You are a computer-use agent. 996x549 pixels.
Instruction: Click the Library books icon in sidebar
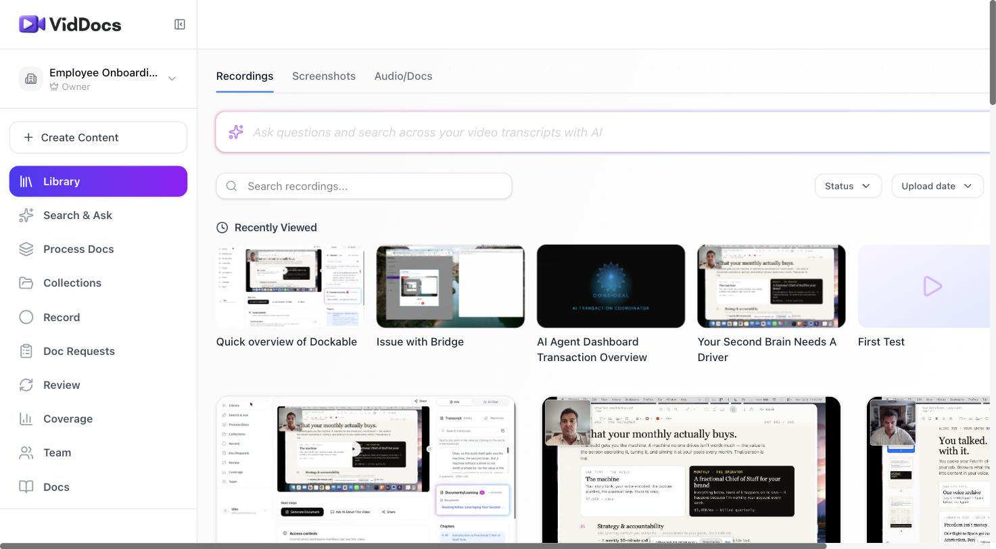pyautogui.click(x=26, y=181)
